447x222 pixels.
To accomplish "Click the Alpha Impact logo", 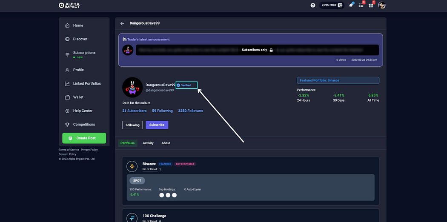I will [x=69, y=5].
